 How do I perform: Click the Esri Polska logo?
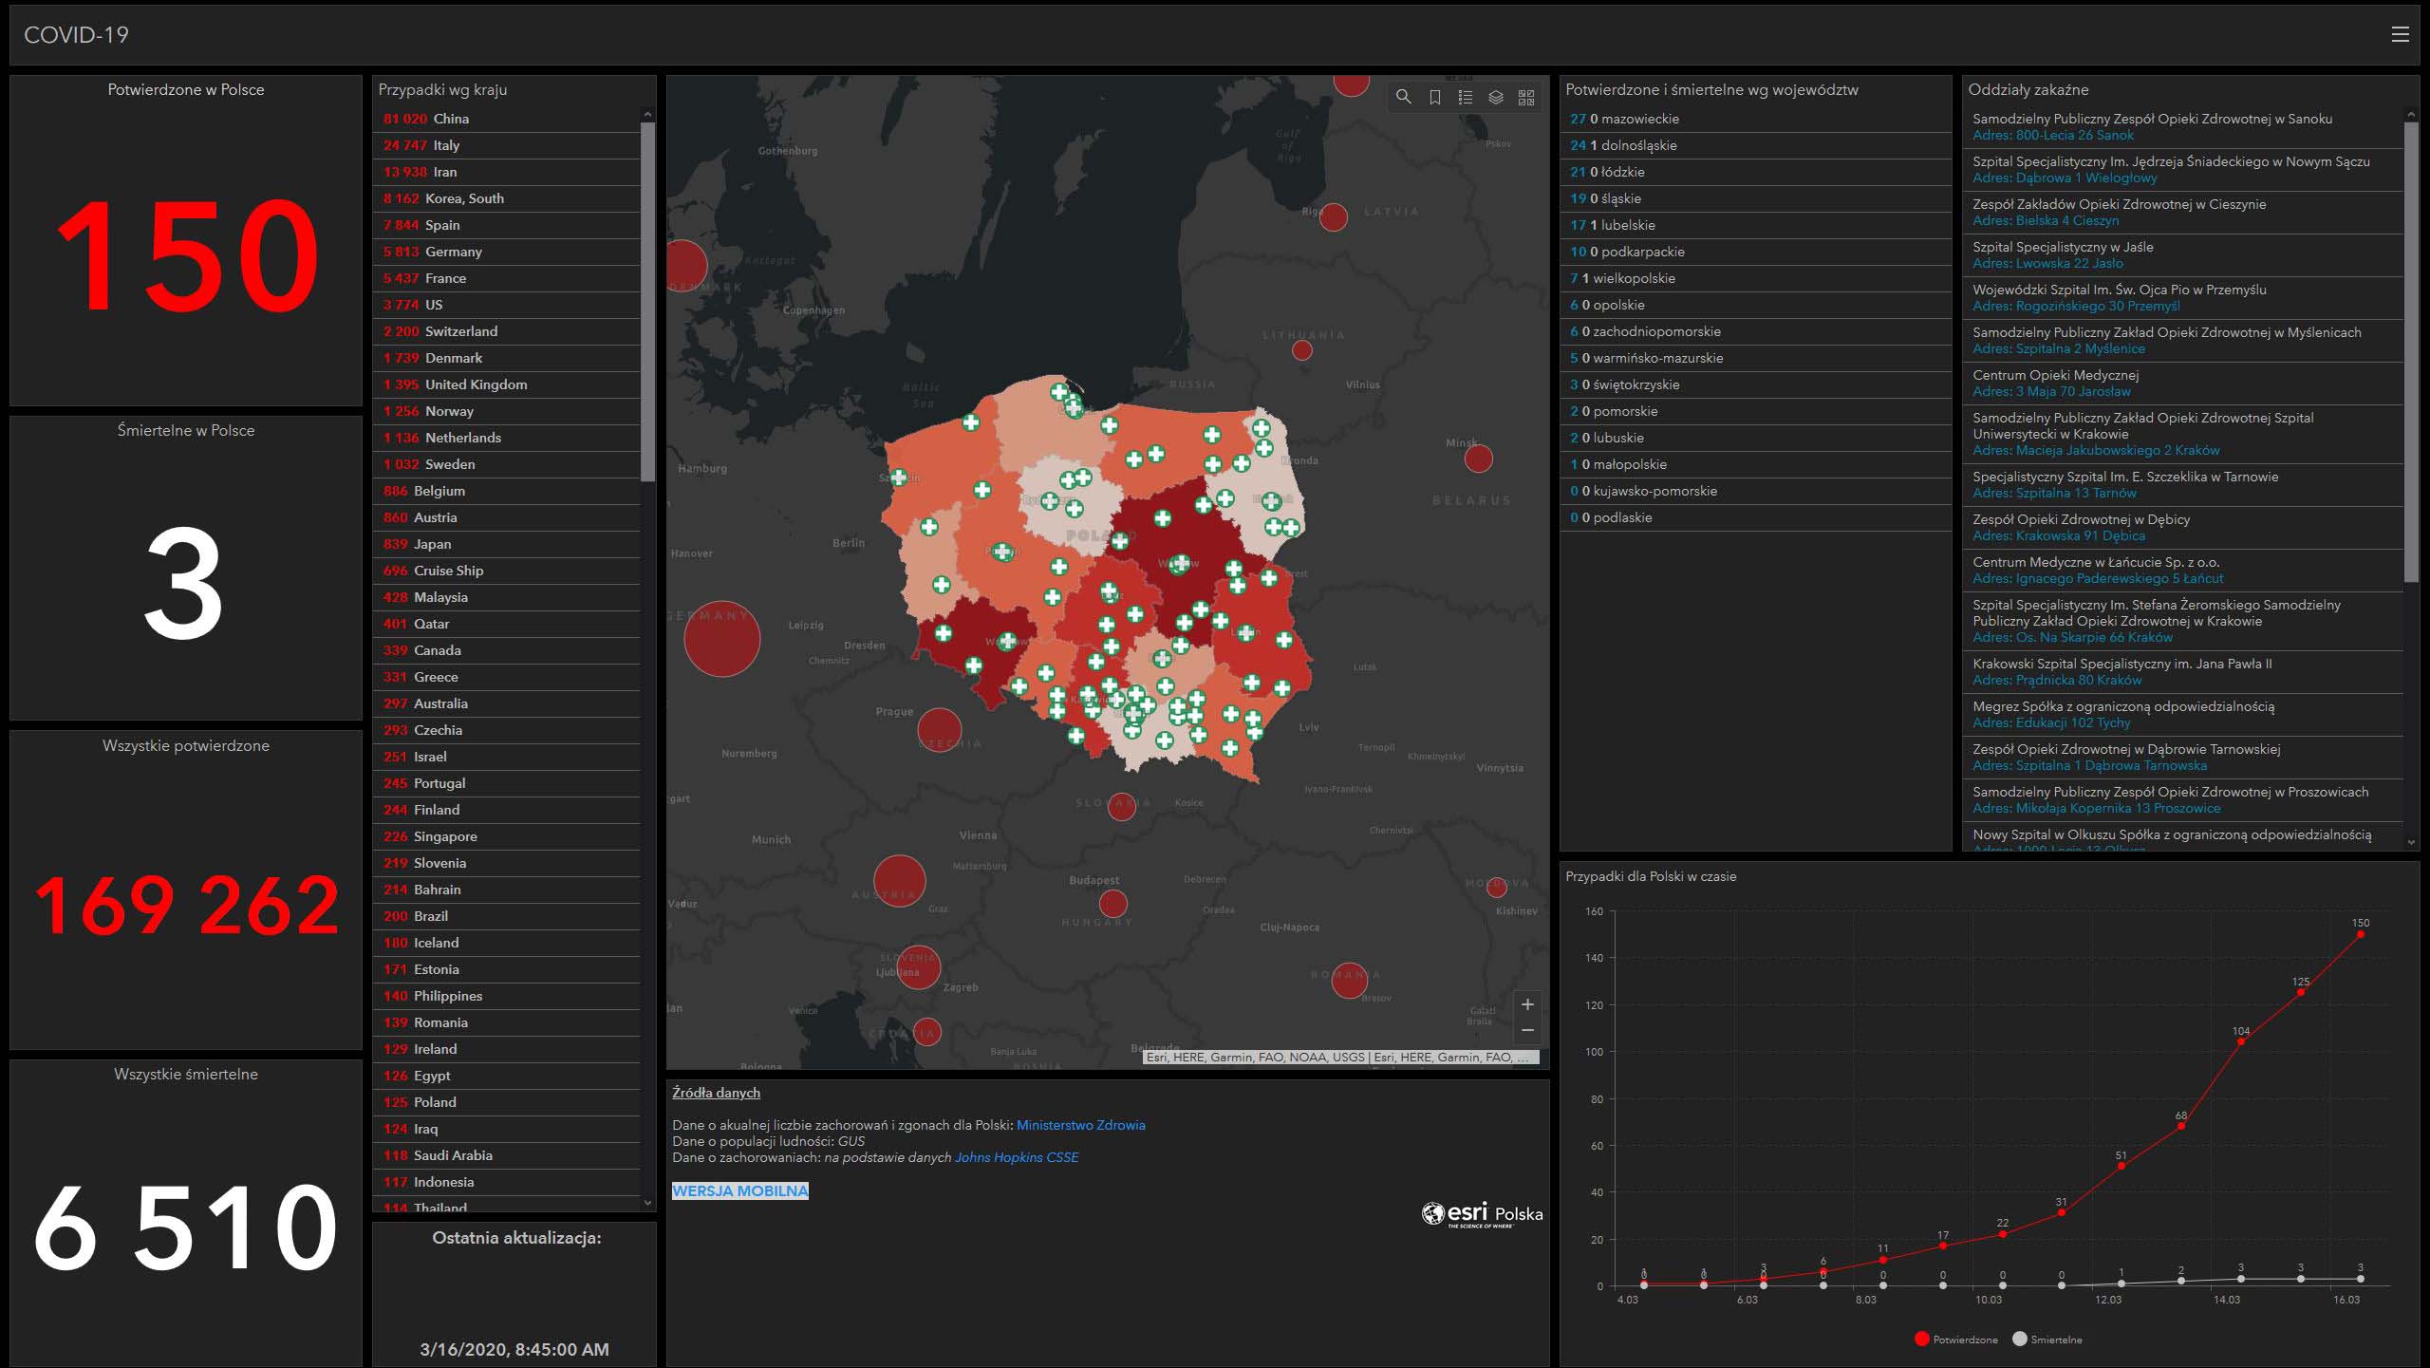tap(1482, 1214)
